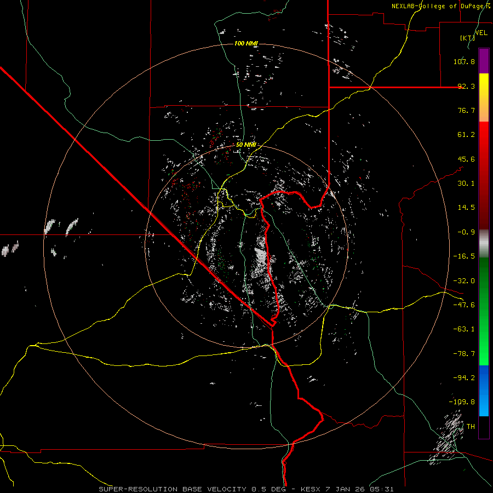The width and height of the screenshot is (493, 493).
Task: Click the -109.8 velocity scale value
Action: click(x=462, y=402)
